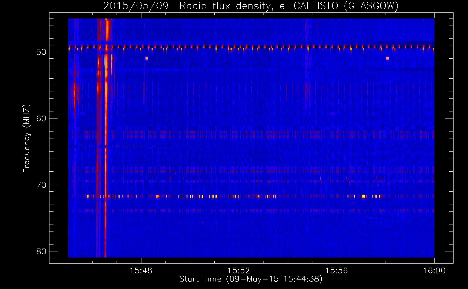The height and width of the screenshot is (289, 468).
Task: Click the orange square marker near 15:48
Action: pos(147,58)
